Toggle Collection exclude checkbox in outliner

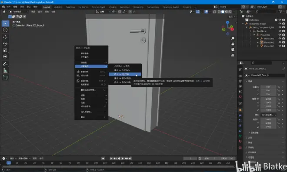[x=276, y=20]
